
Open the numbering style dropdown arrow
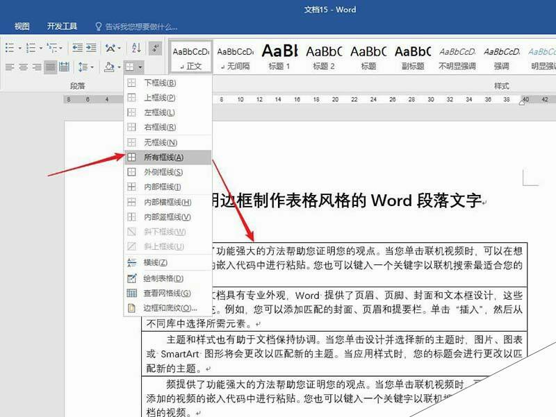pyautogui.click(x=41, y=48)
